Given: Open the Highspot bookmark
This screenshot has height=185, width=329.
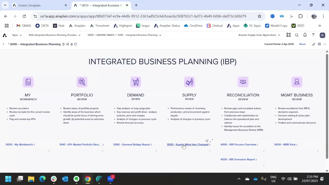Looking at the screenshot, I should [123, 26].
